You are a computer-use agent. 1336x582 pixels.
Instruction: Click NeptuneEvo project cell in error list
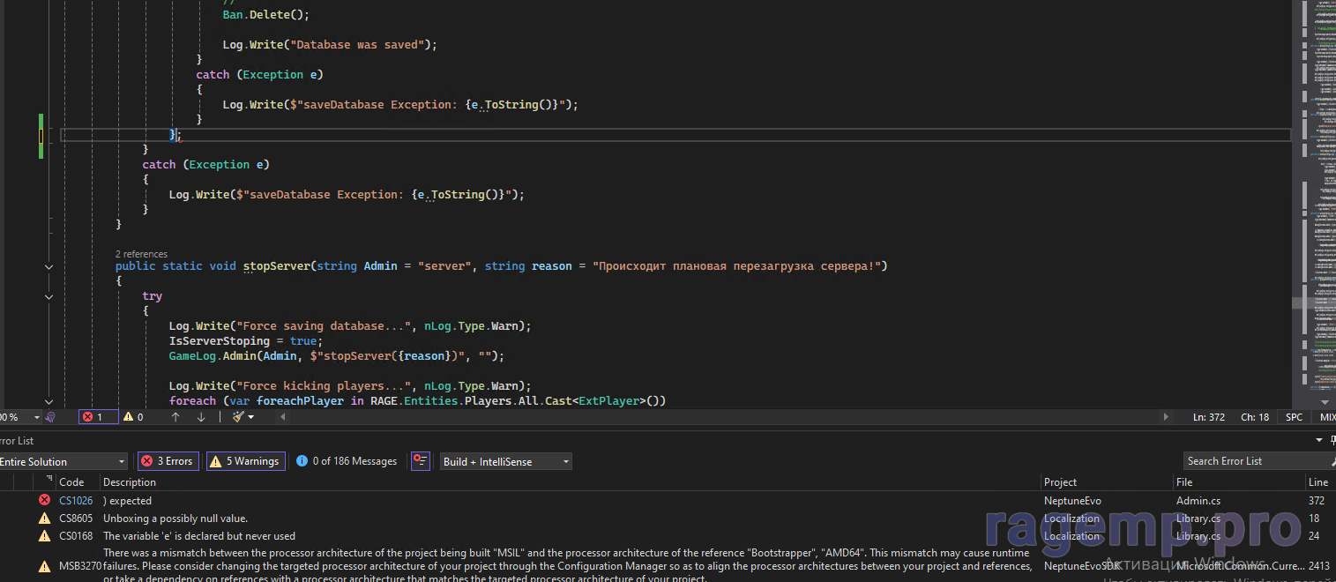[x=1072, y=501]
